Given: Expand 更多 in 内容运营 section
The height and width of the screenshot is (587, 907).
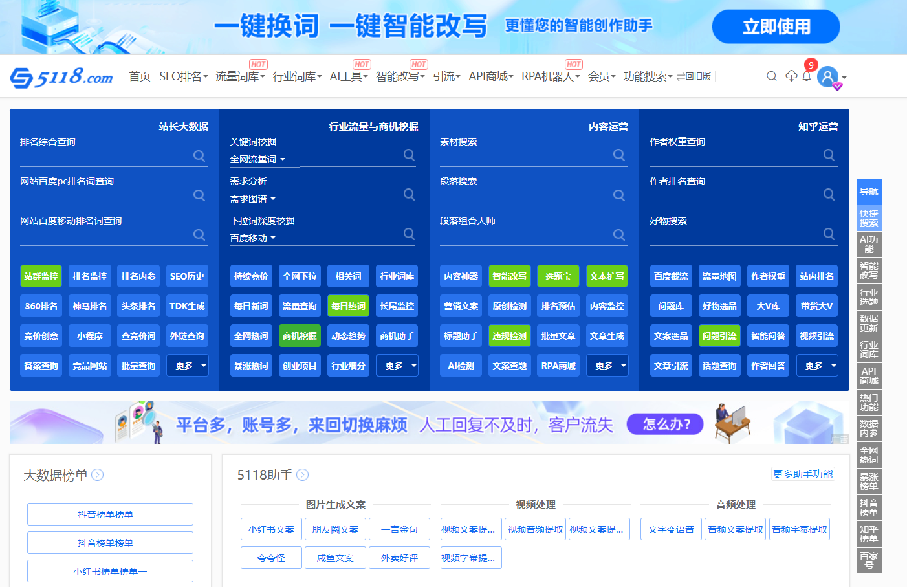Looking at the screenshot, I should [607, 366].
